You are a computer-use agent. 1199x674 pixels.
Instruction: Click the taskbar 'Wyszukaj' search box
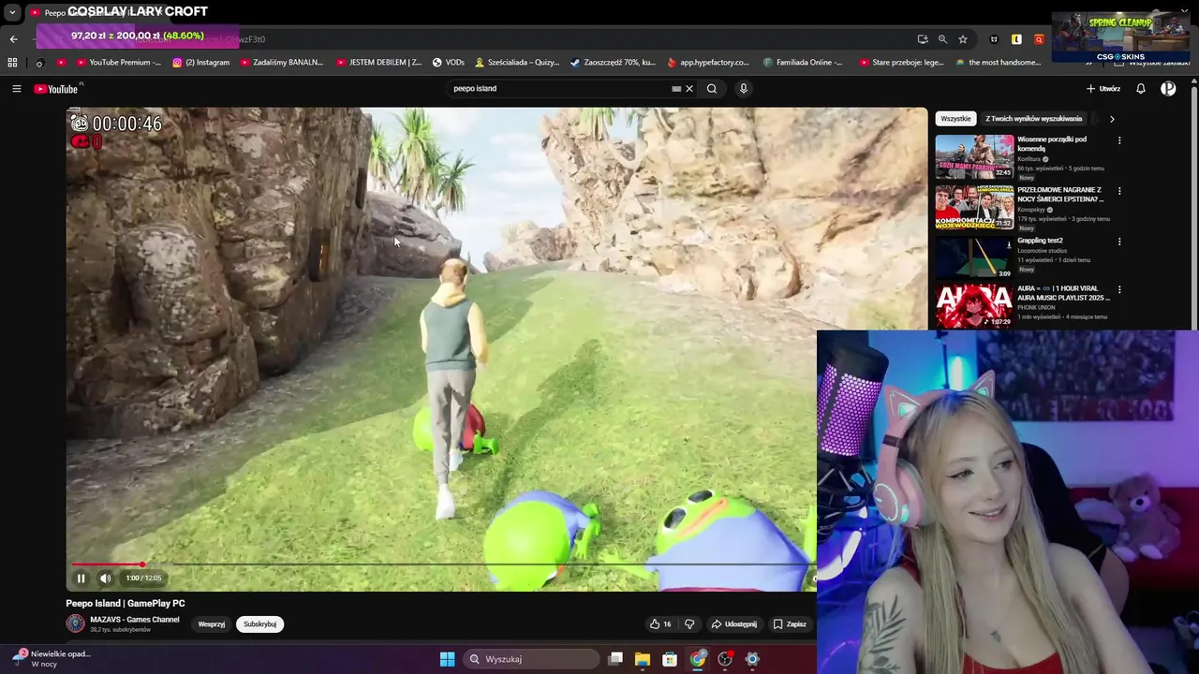(x=531, y=659)
